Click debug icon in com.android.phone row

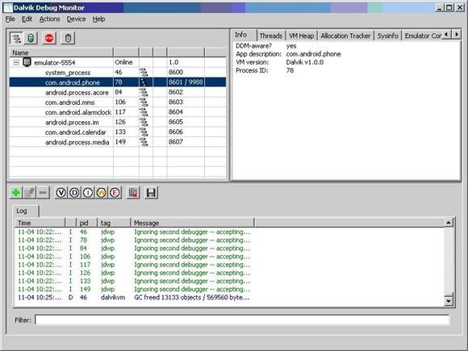(x=144, y=82)
